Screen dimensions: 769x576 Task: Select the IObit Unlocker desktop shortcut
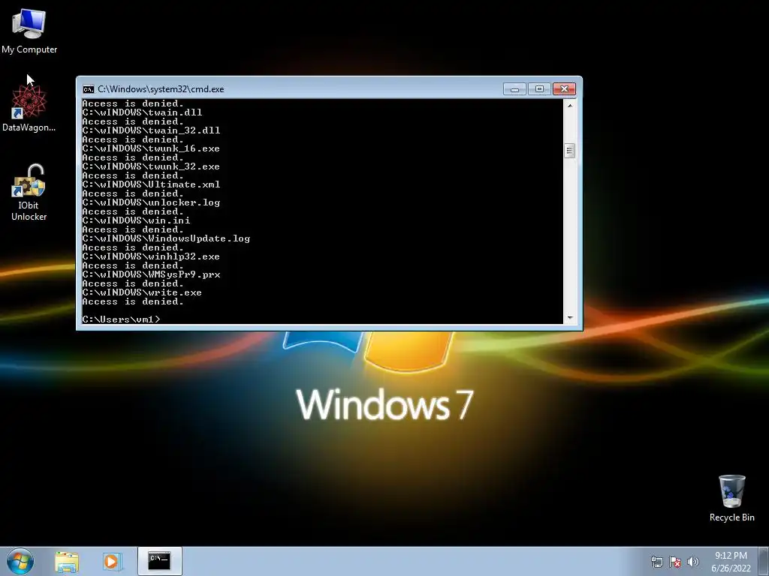(x=29, y=193)
